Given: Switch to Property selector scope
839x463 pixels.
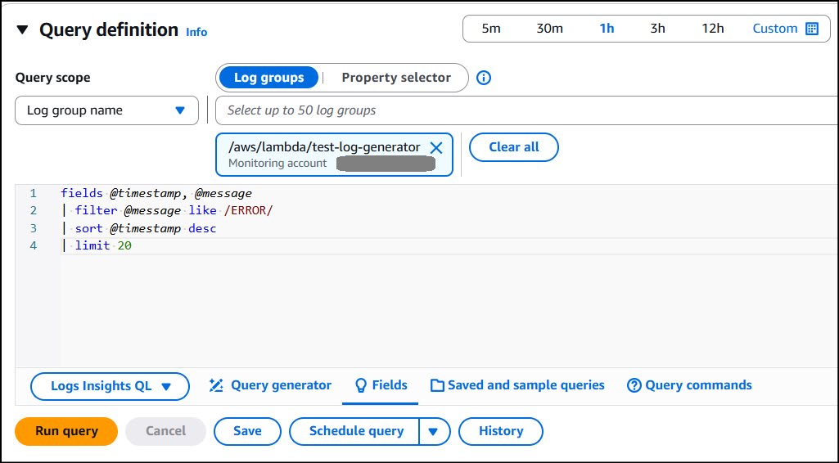Looking at the screenshot, I should (396, 79).
